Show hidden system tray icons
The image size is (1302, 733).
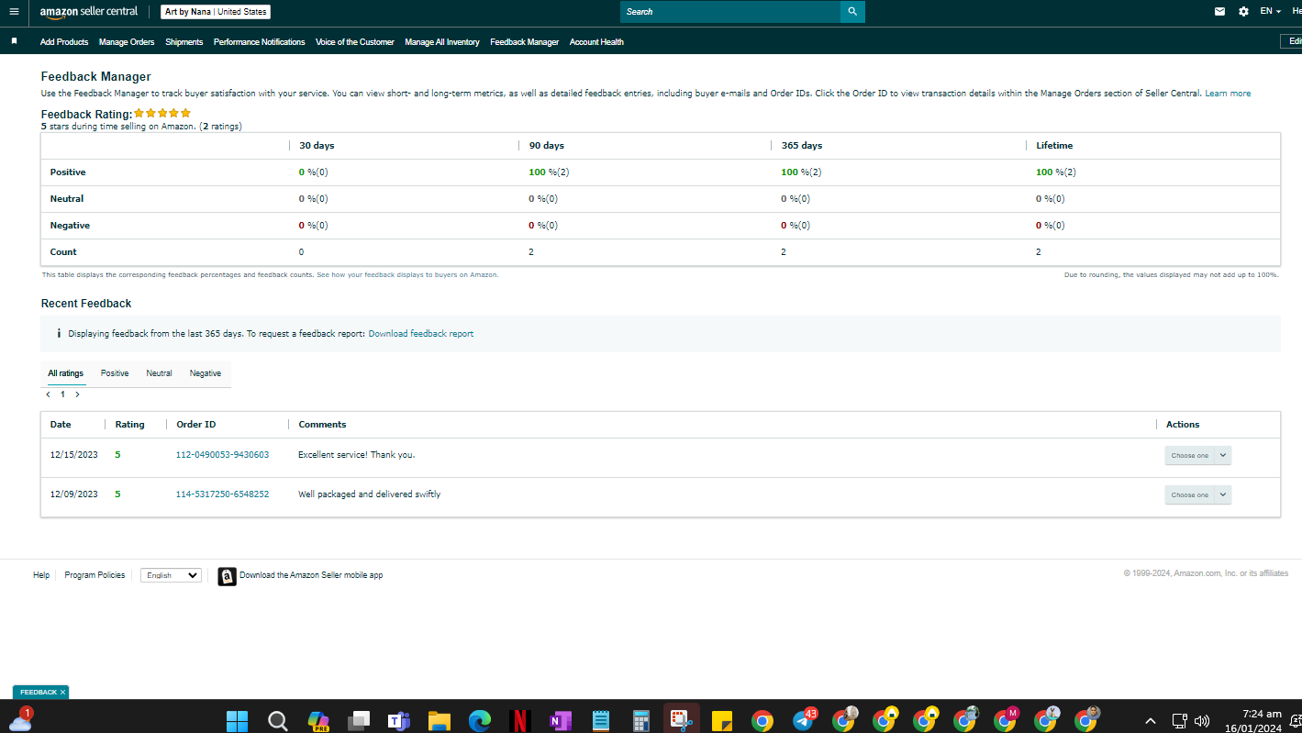(x=1151, y=721)
